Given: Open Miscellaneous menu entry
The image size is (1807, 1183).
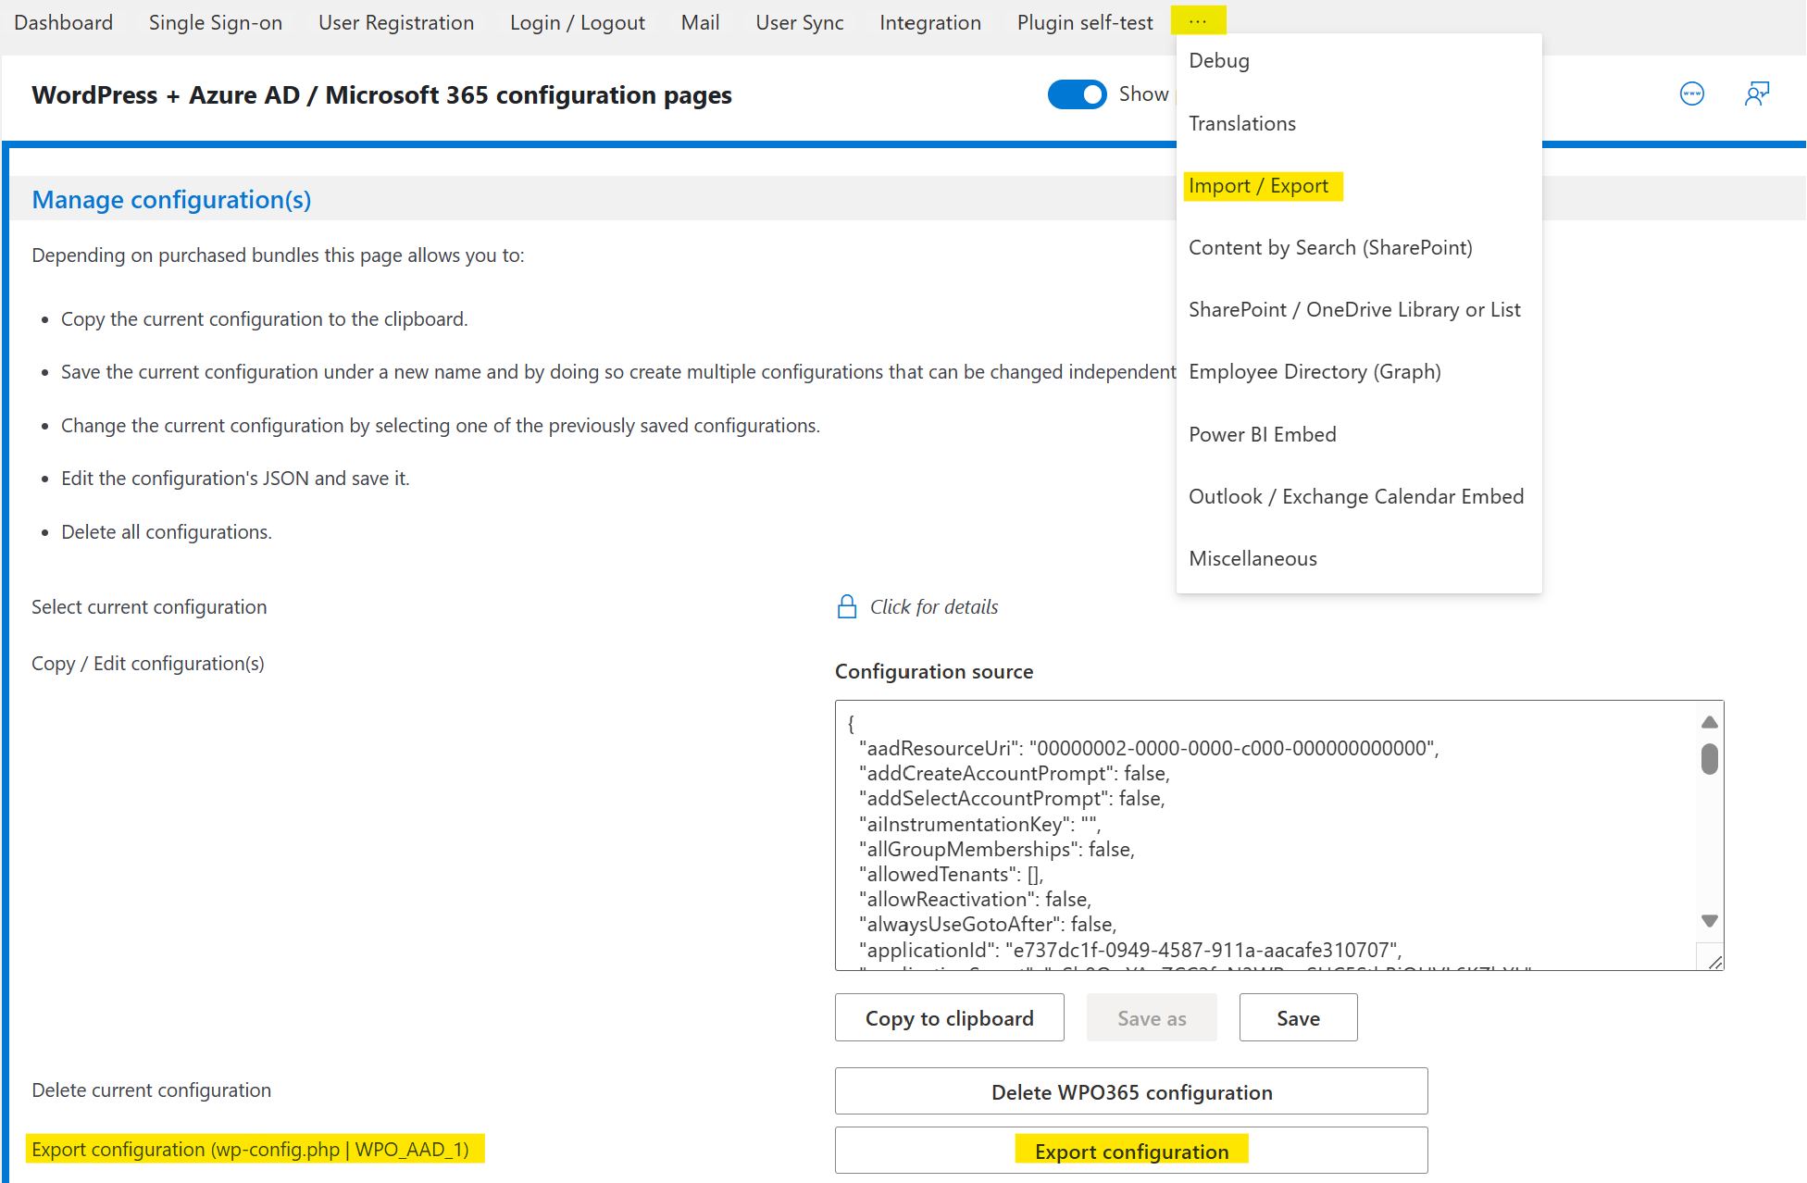Looking at the screenshot, I should pyautogui.click(x=1252, y=558).
